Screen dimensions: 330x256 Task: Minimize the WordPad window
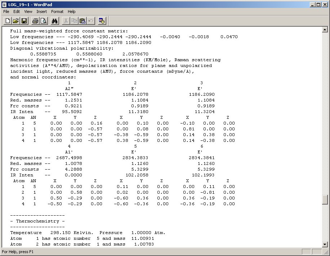tap(313, 4)
